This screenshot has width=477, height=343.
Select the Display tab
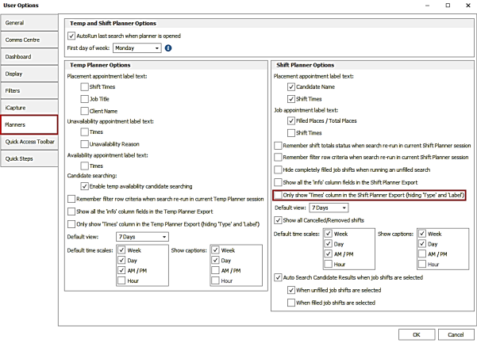point(29,74)
